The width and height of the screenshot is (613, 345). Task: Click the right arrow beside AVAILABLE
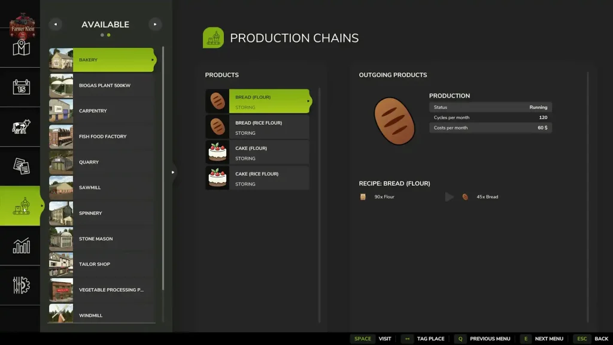click(155, 24)
